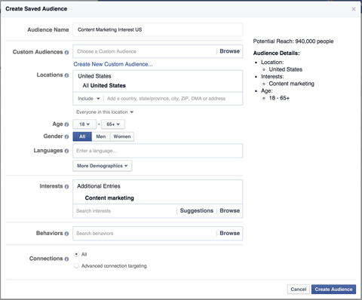Close the Create Saved Audience dialog

point(354,9)
